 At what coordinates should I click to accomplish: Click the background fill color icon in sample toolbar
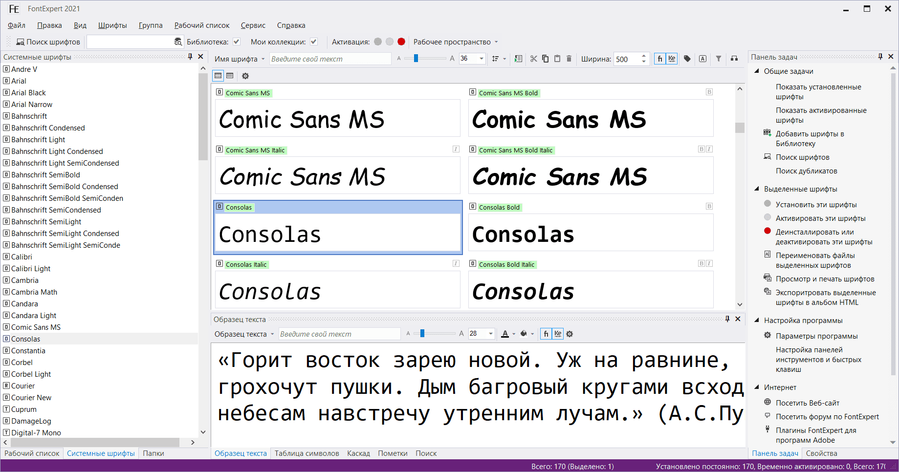(x=524, y=334)
